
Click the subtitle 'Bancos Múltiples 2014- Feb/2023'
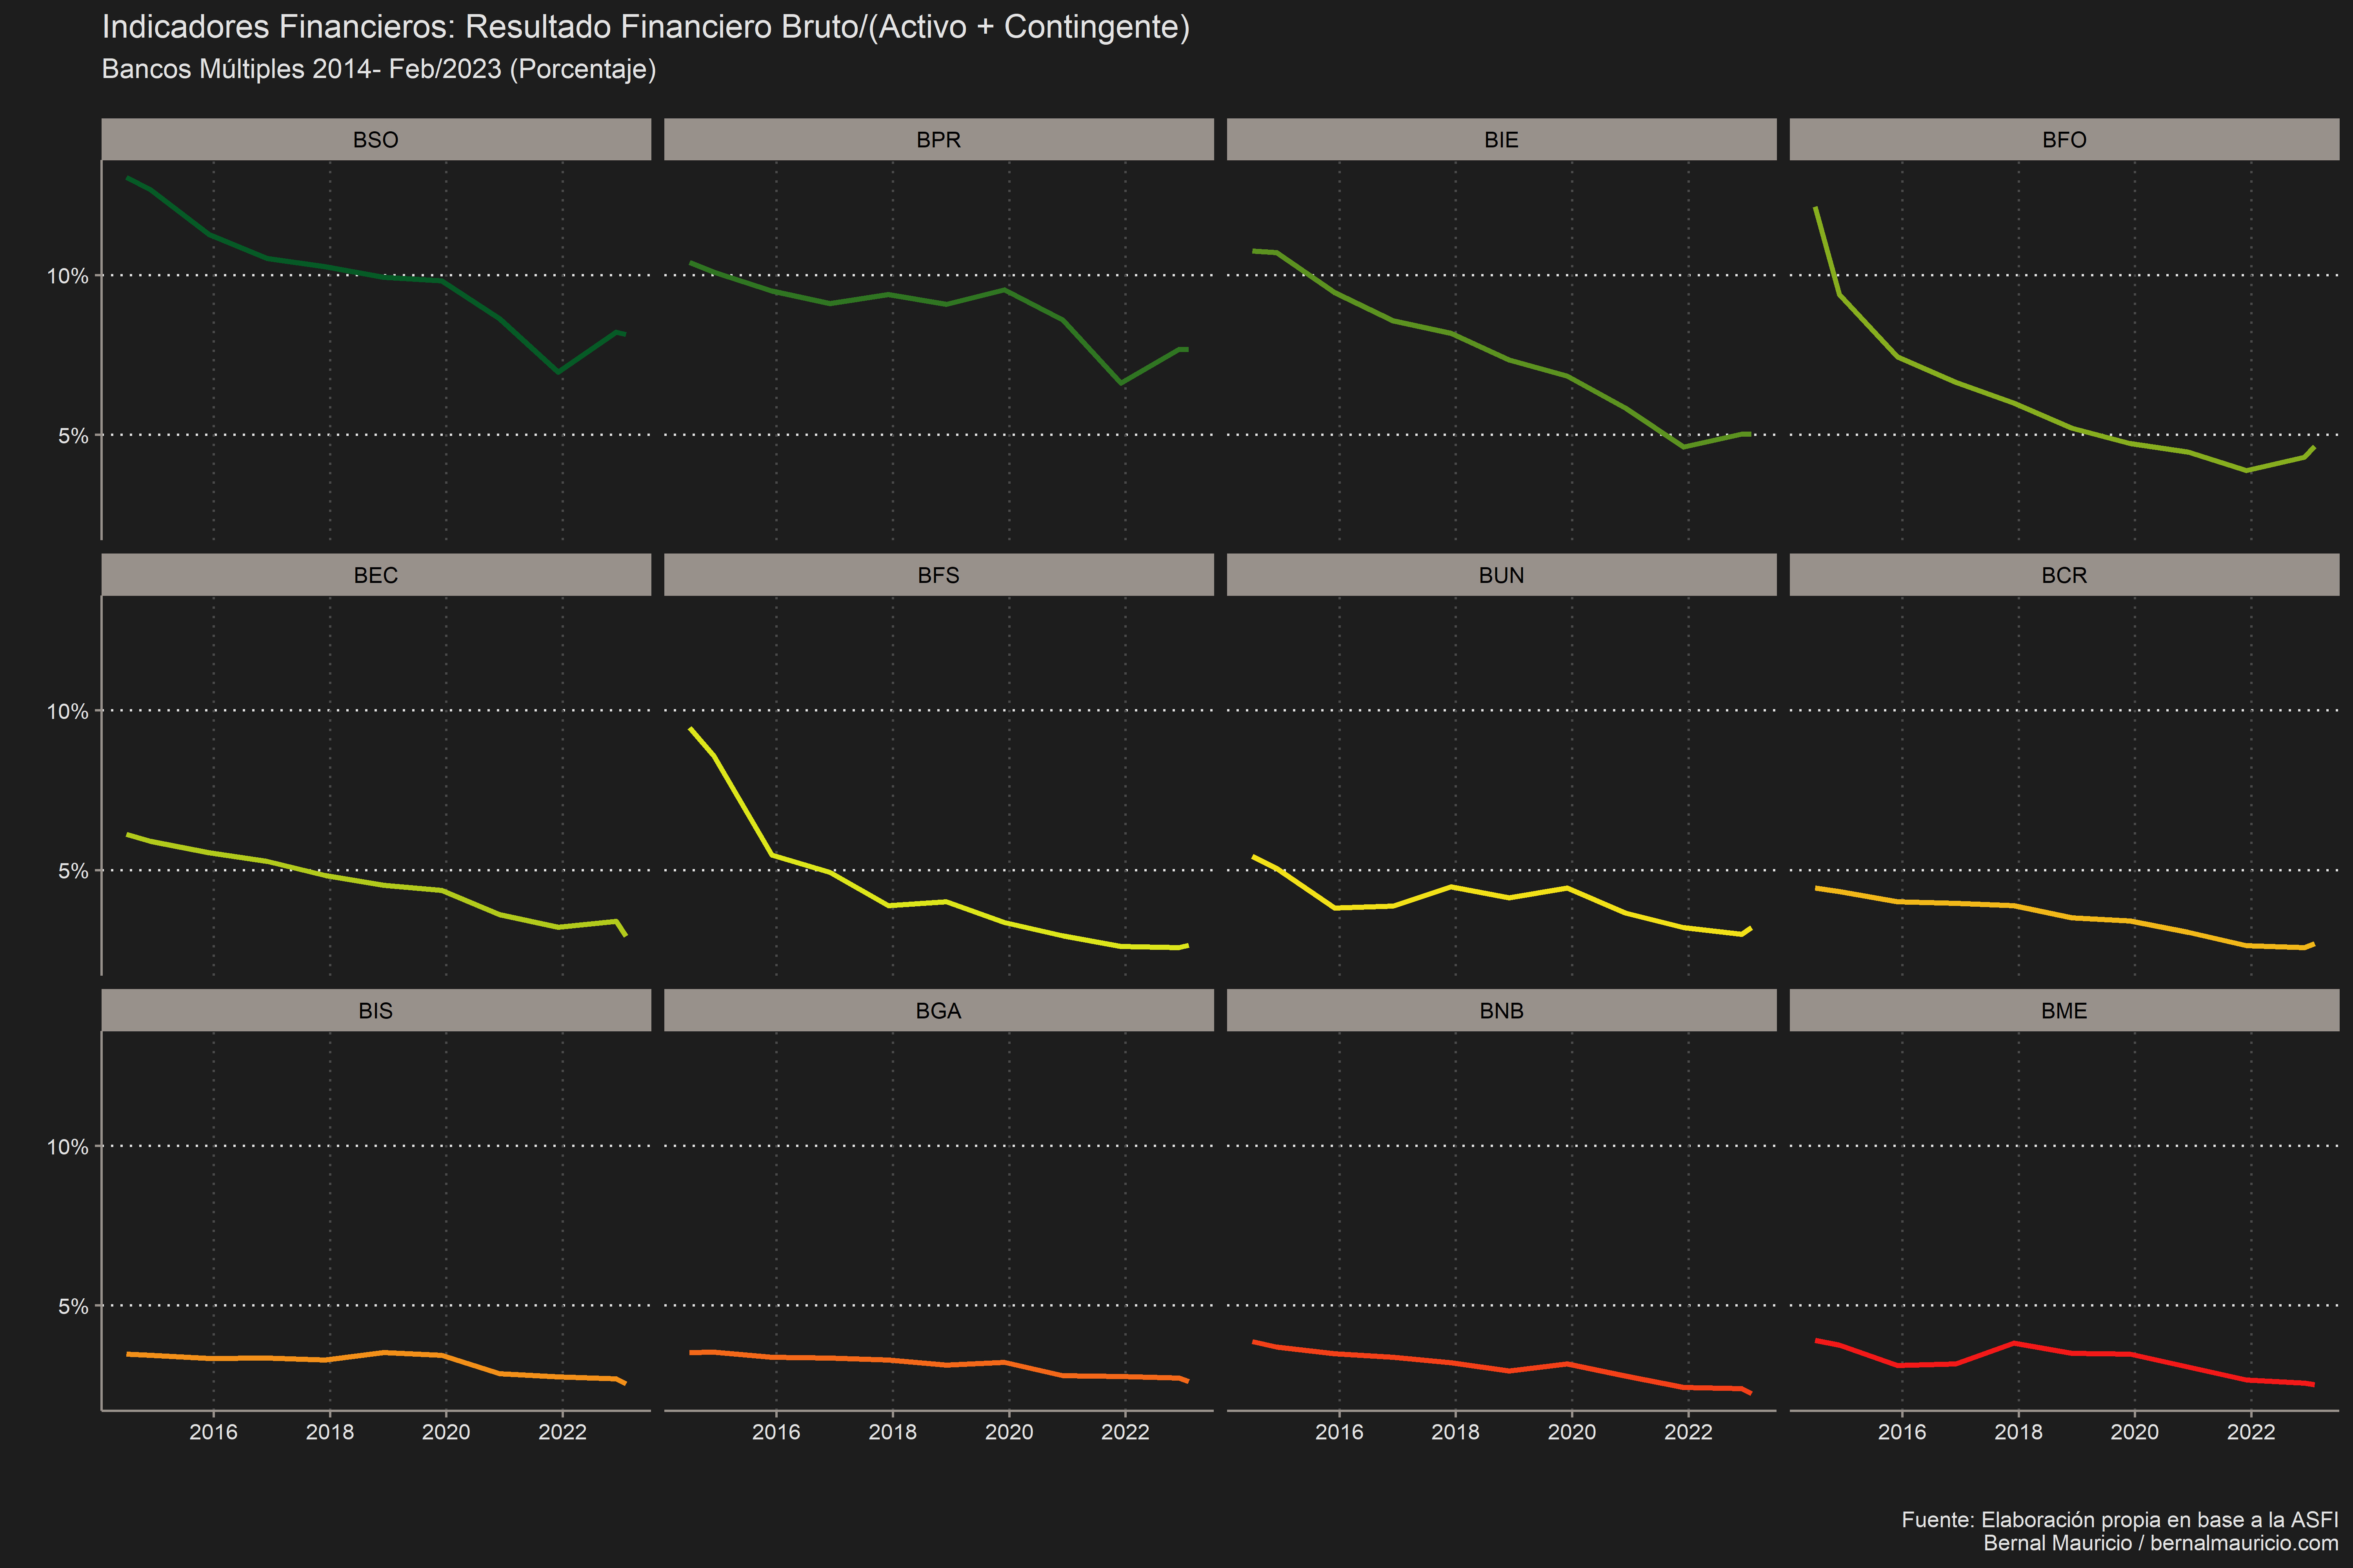pyautogui.click(x=379, y=69)
